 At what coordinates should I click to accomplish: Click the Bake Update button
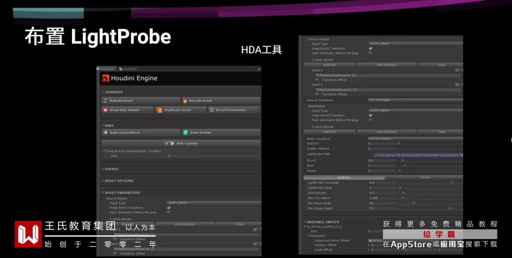coord(181,144)
